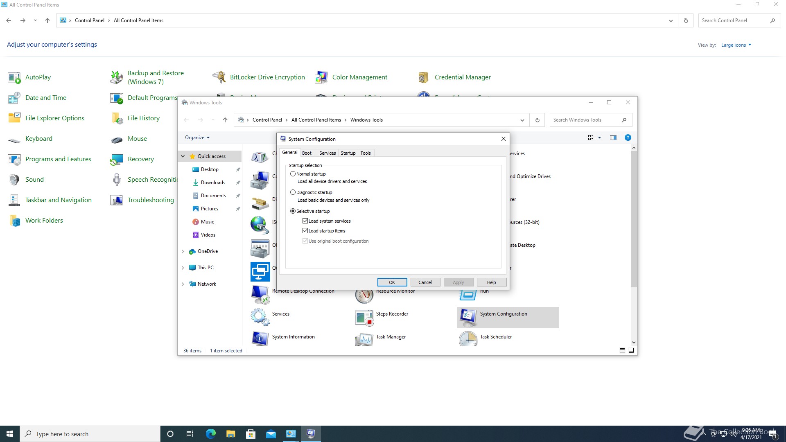
Task: Open Credential Manager icon
Action: click(424, 77)
